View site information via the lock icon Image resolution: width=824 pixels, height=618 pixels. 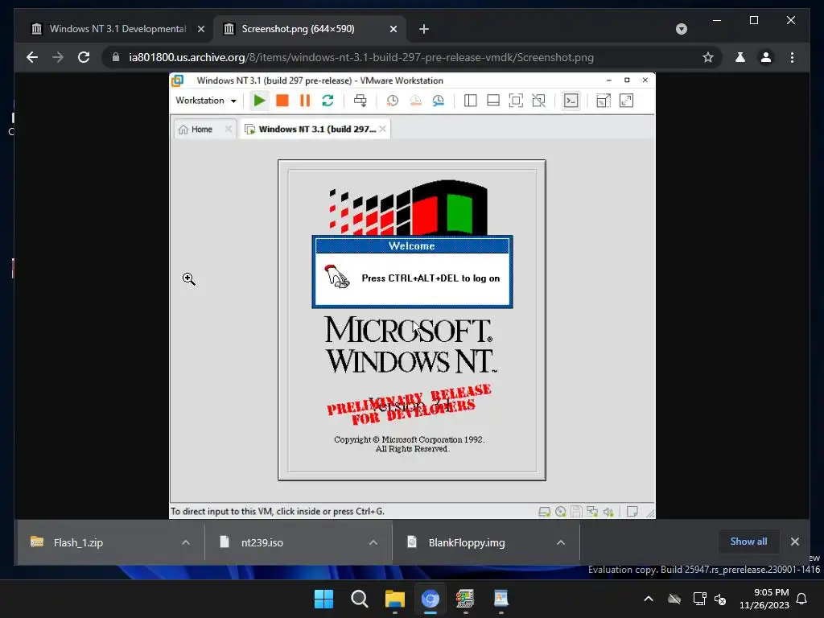116,57
